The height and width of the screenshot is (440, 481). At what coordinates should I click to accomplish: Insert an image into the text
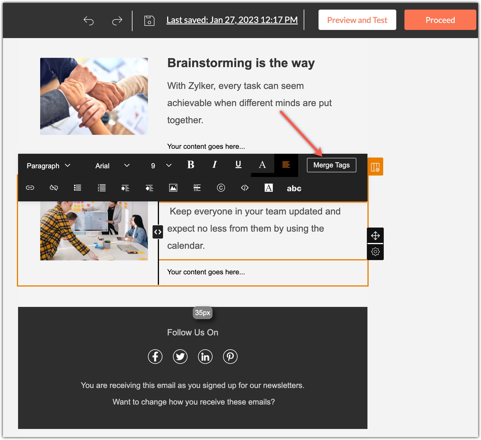[x=173, y=188]
